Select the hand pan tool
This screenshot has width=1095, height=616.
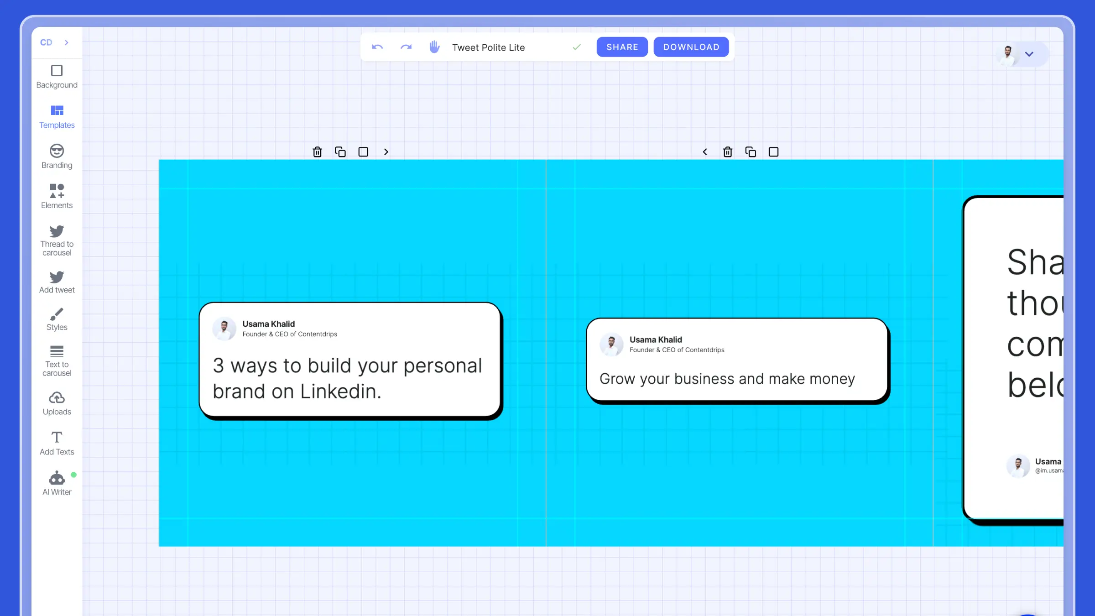coord(434,47)
